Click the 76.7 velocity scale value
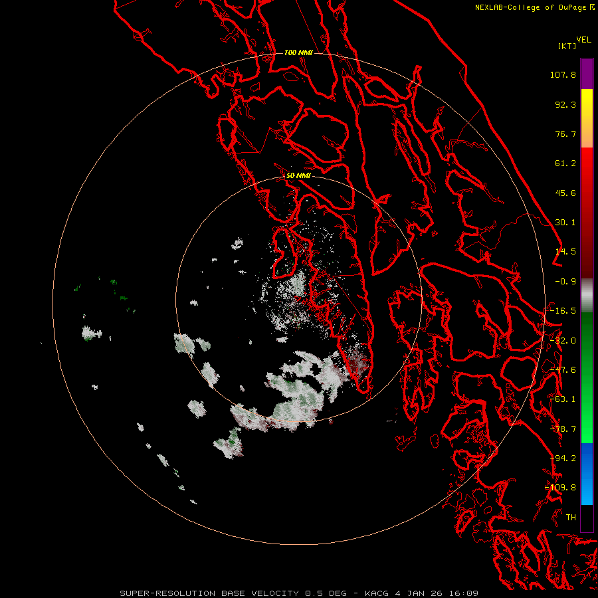The image size is (598, 598). [x=565, y=134]
